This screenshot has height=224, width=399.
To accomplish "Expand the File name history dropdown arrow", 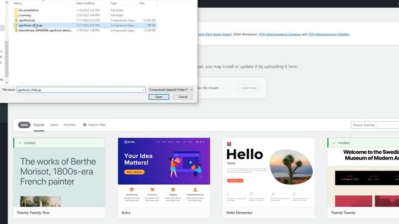I will point(143,90).
